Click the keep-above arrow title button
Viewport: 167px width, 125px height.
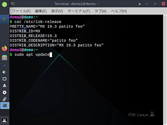coord(140,4)
